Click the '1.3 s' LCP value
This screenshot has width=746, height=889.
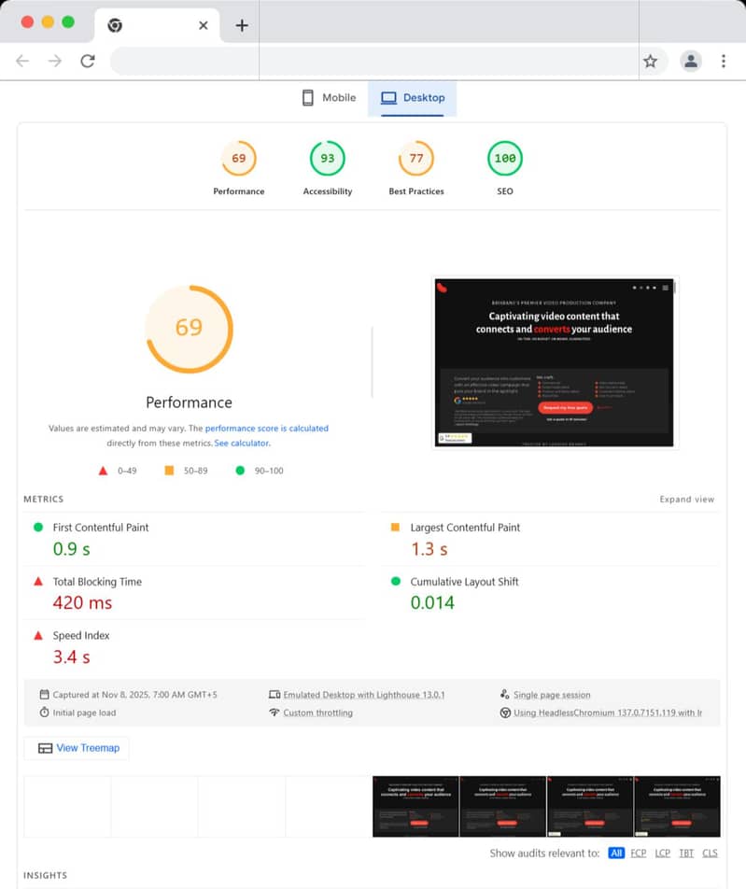coord(429,549)
